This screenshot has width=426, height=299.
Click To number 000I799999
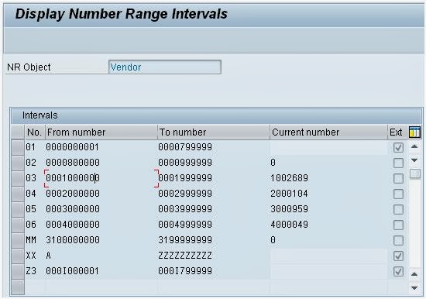[185, 271]
